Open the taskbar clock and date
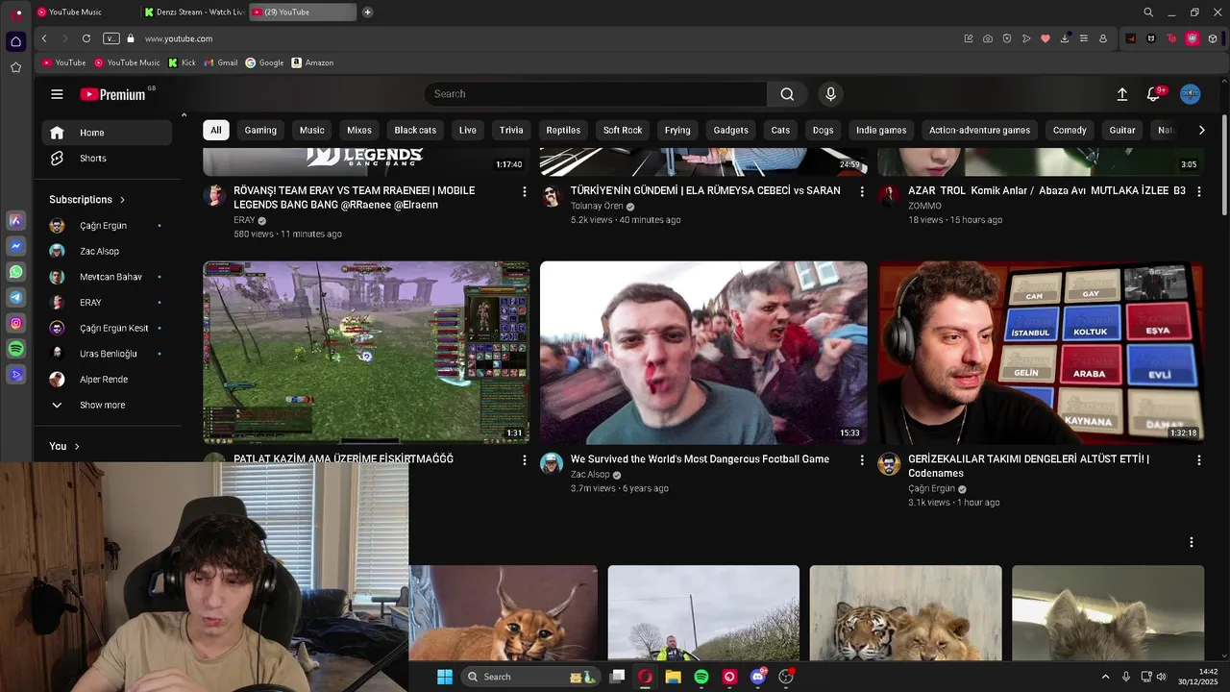 click(1199, 677)
